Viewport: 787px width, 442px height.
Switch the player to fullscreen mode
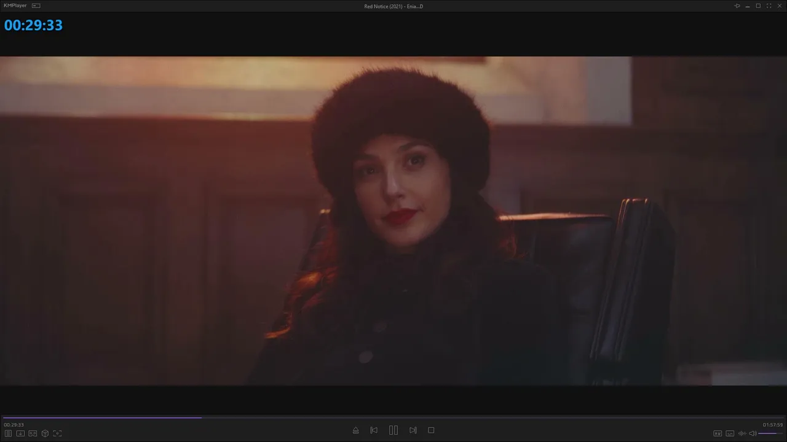(769, 6)
